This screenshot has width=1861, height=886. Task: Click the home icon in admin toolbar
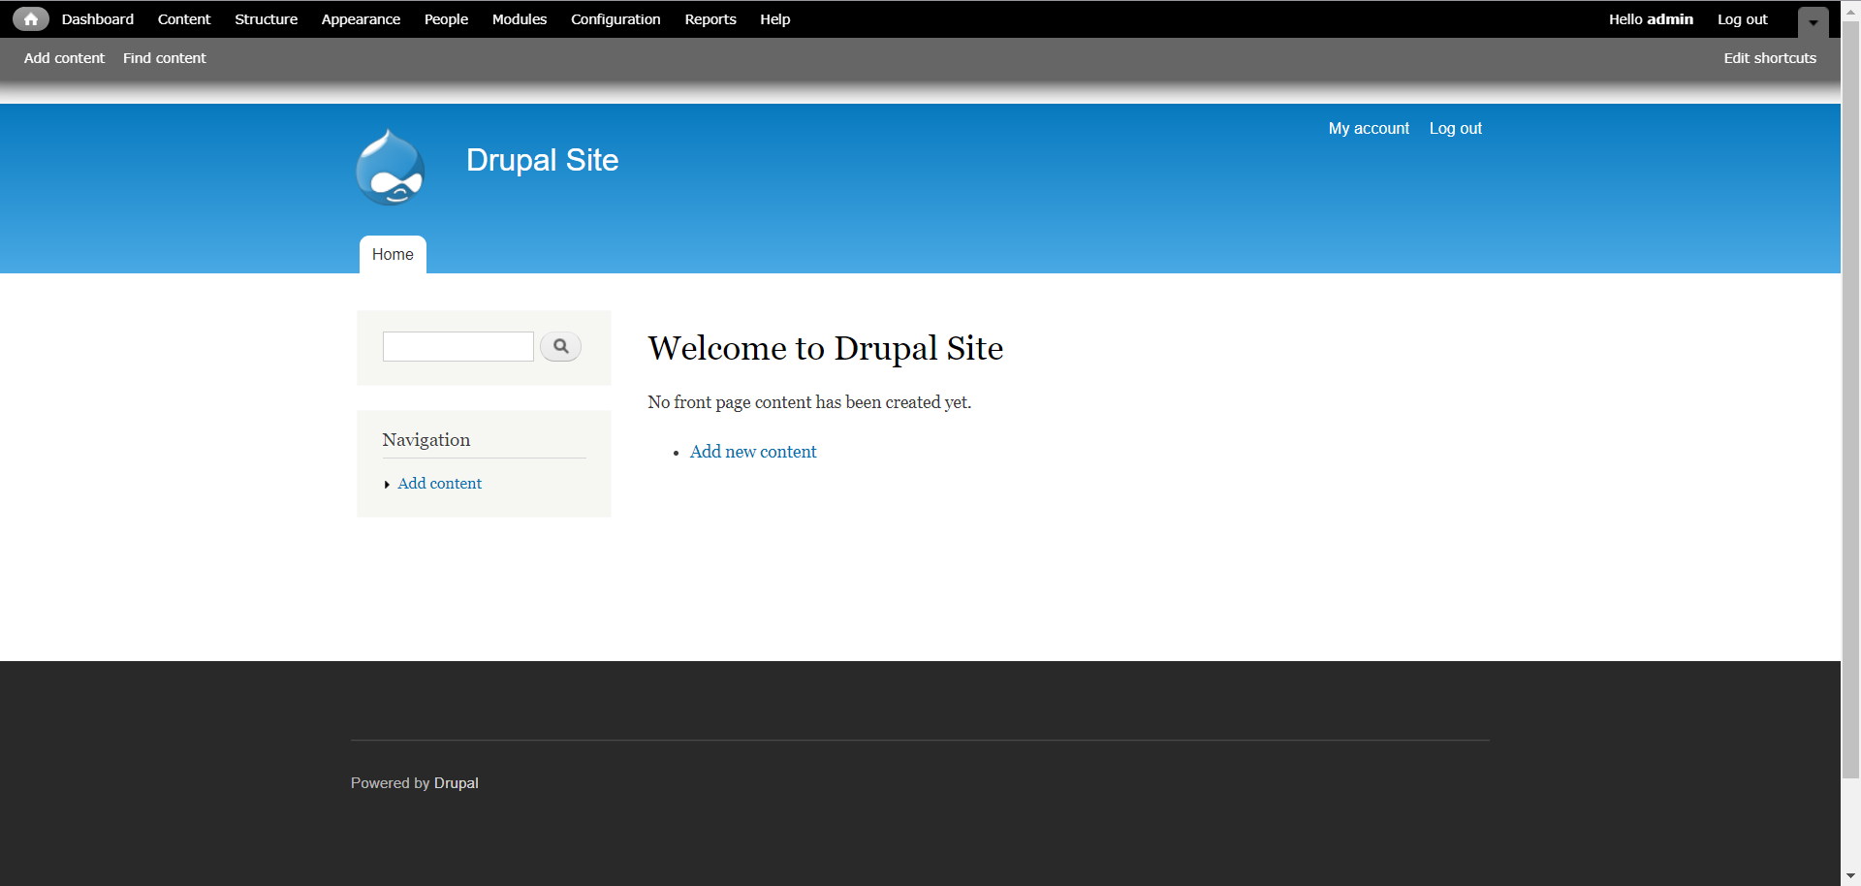31,19
